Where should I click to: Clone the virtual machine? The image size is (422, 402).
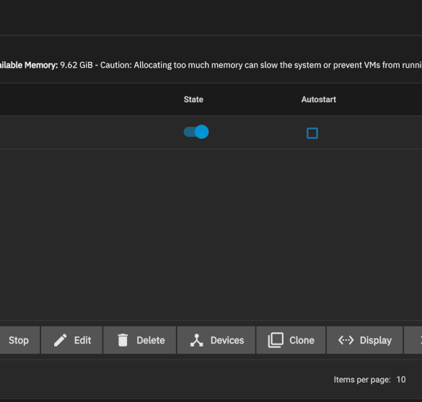pyautogui.click(x=291, y=340)
